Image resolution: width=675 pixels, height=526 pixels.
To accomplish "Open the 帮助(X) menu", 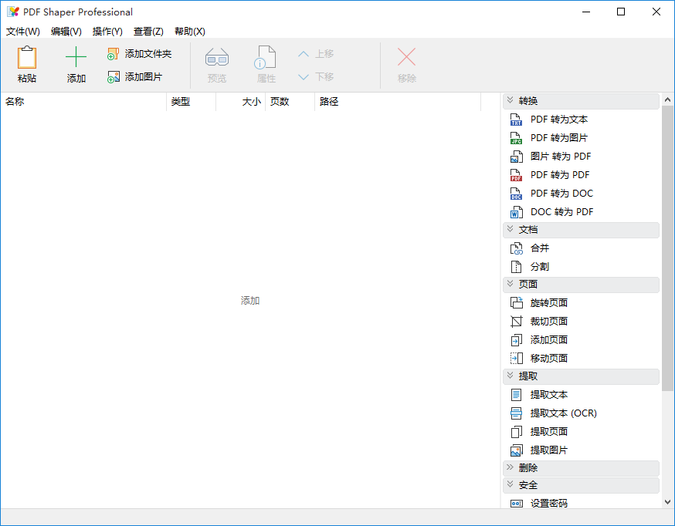I will tap(190, 32).
